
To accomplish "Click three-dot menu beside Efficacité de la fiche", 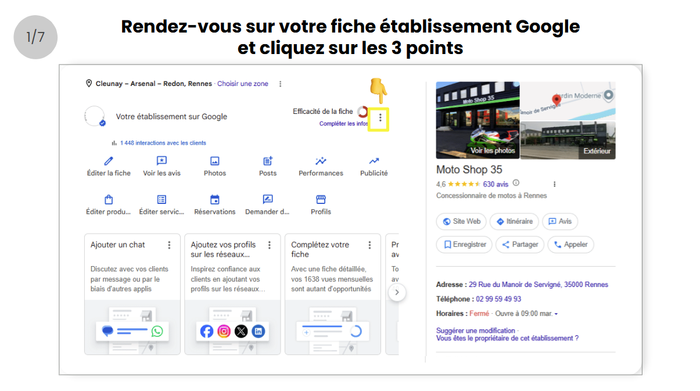I will tap(380, 118).
